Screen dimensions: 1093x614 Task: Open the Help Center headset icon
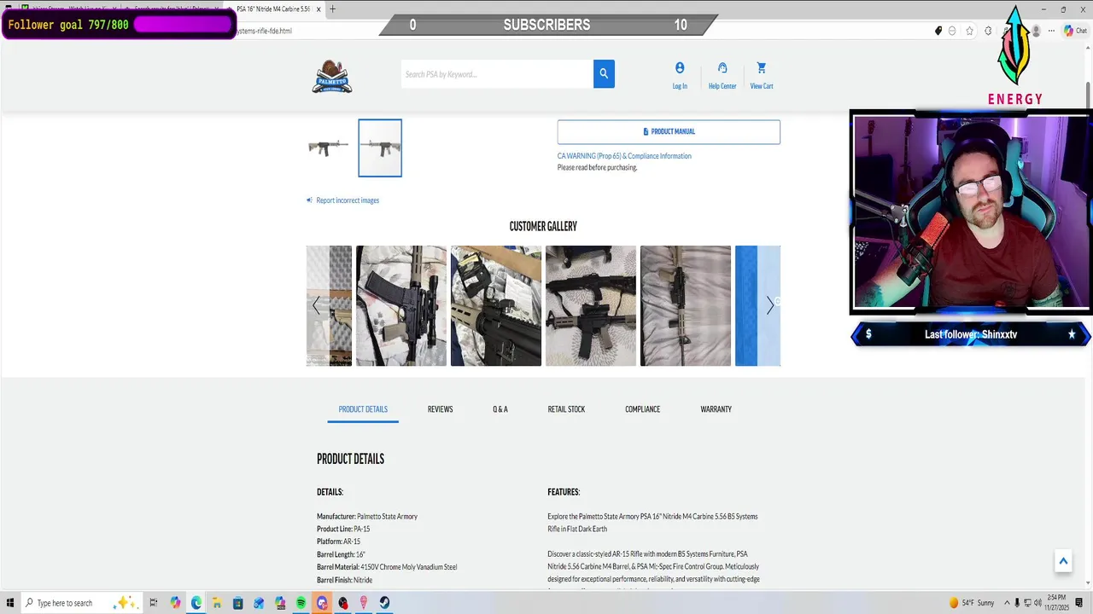click(722, 68)
